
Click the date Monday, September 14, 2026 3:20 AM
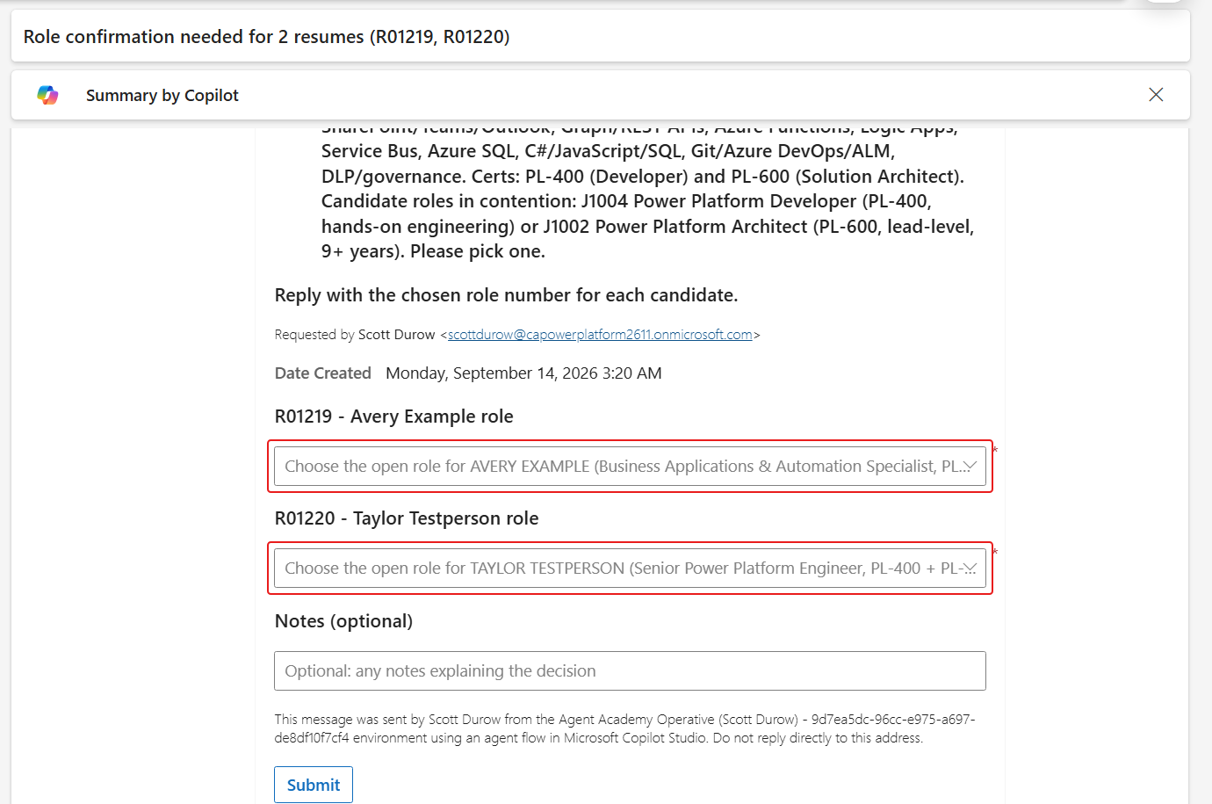coord(523,373)
